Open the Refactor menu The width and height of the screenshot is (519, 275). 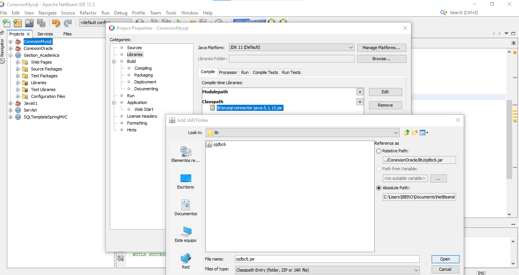coord(88,13)
